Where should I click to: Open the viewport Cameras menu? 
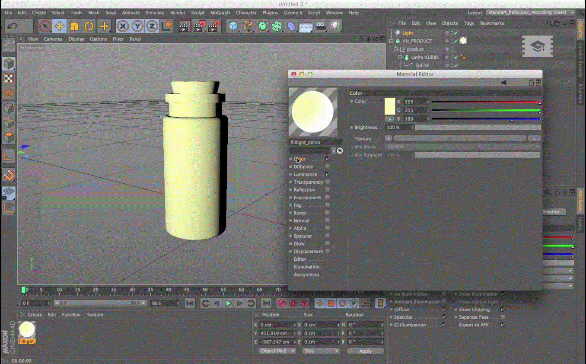53,39
